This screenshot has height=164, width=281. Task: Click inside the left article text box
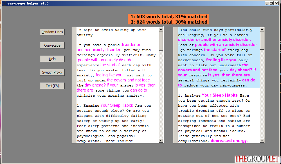point(118,85)
